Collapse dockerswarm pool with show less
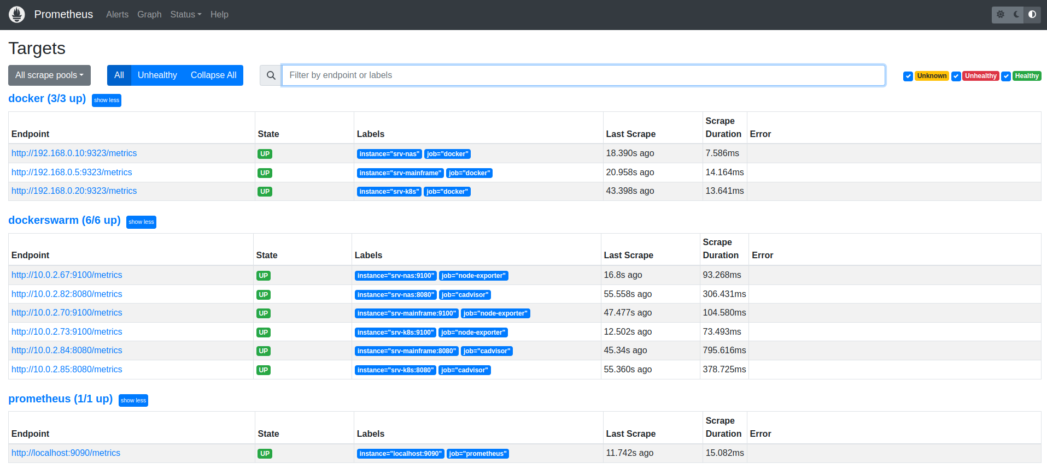The width and height of the screenshot is (1047, 475). pos(141,222)
